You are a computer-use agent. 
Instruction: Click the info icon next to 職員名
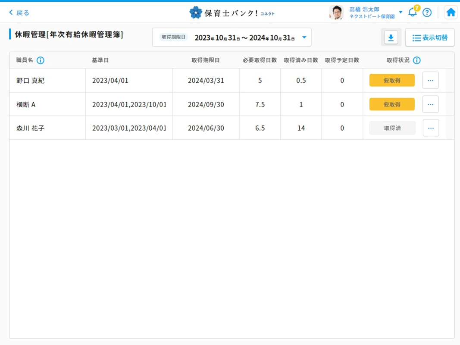41,60
